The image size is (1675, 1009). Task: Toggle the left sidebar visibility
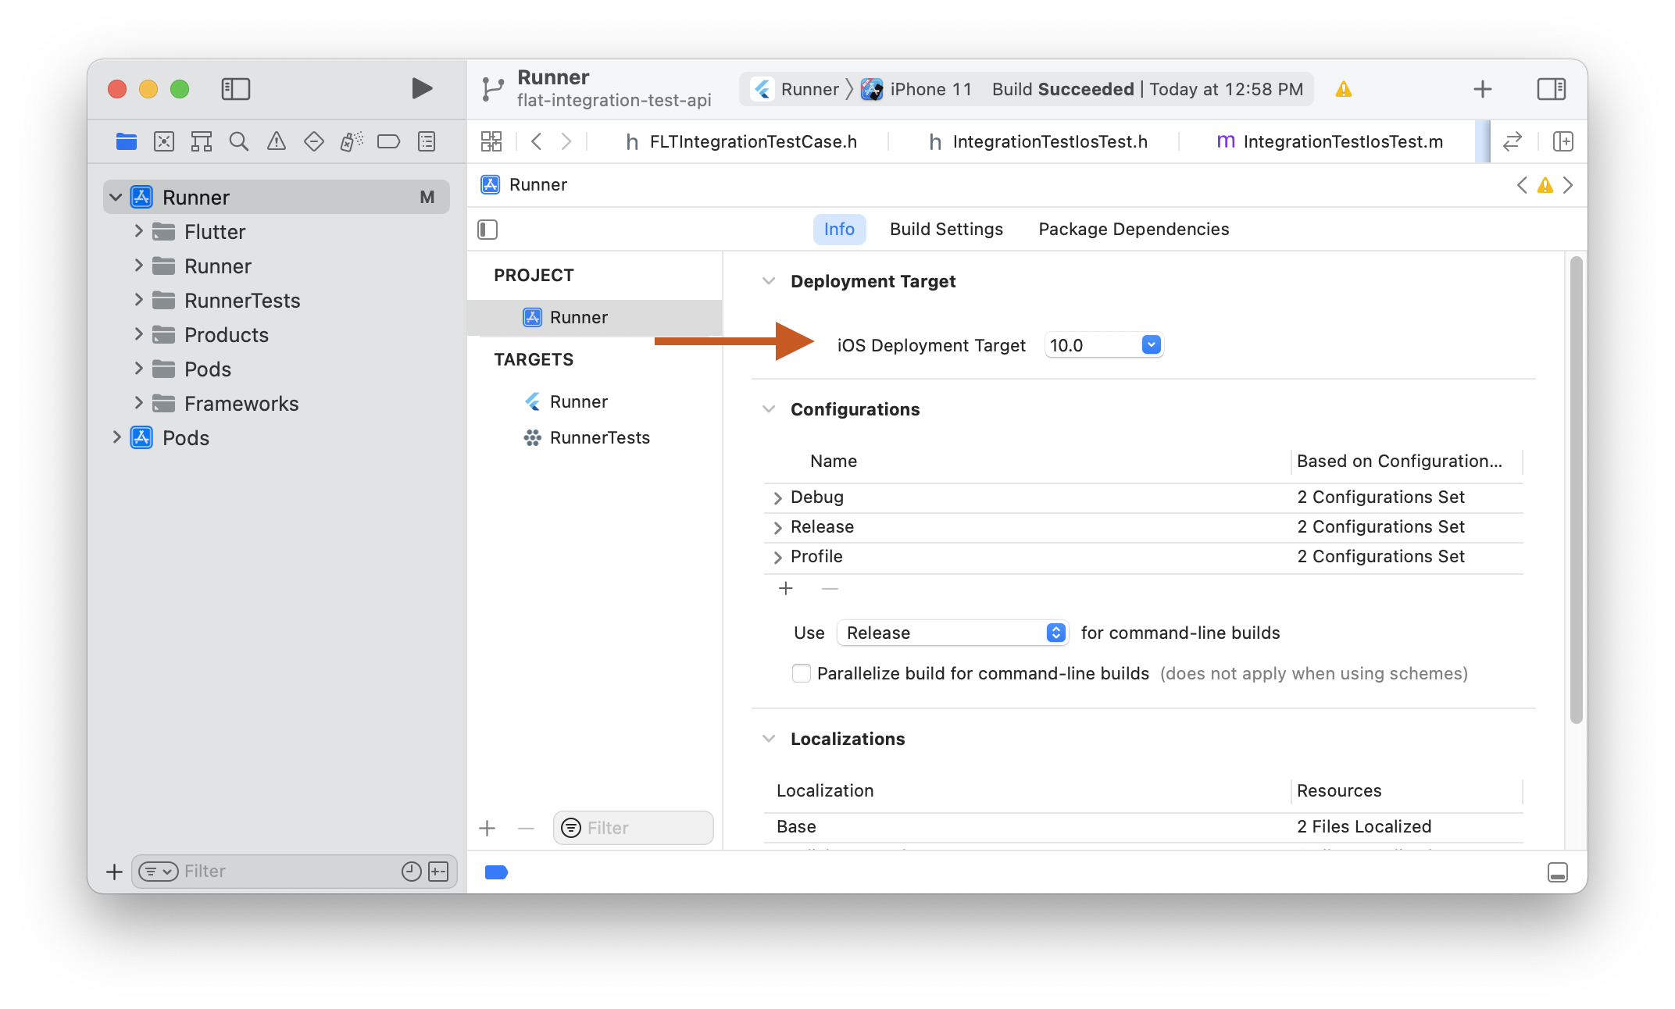(235, 89)
